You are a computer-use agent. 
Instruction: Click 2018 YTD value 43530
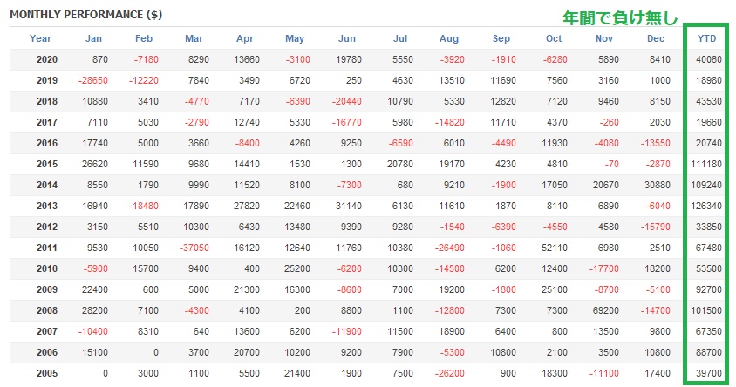coord(709,101)
